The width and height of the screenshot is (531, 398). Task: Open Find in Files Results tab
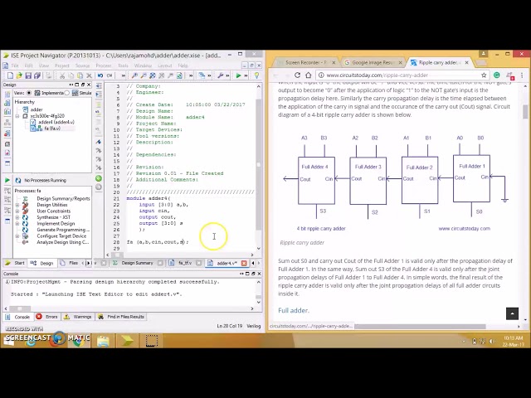(121, 317)
